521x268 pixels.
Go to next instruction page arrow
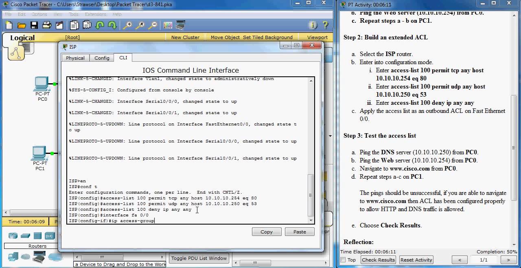coord(508,260)
